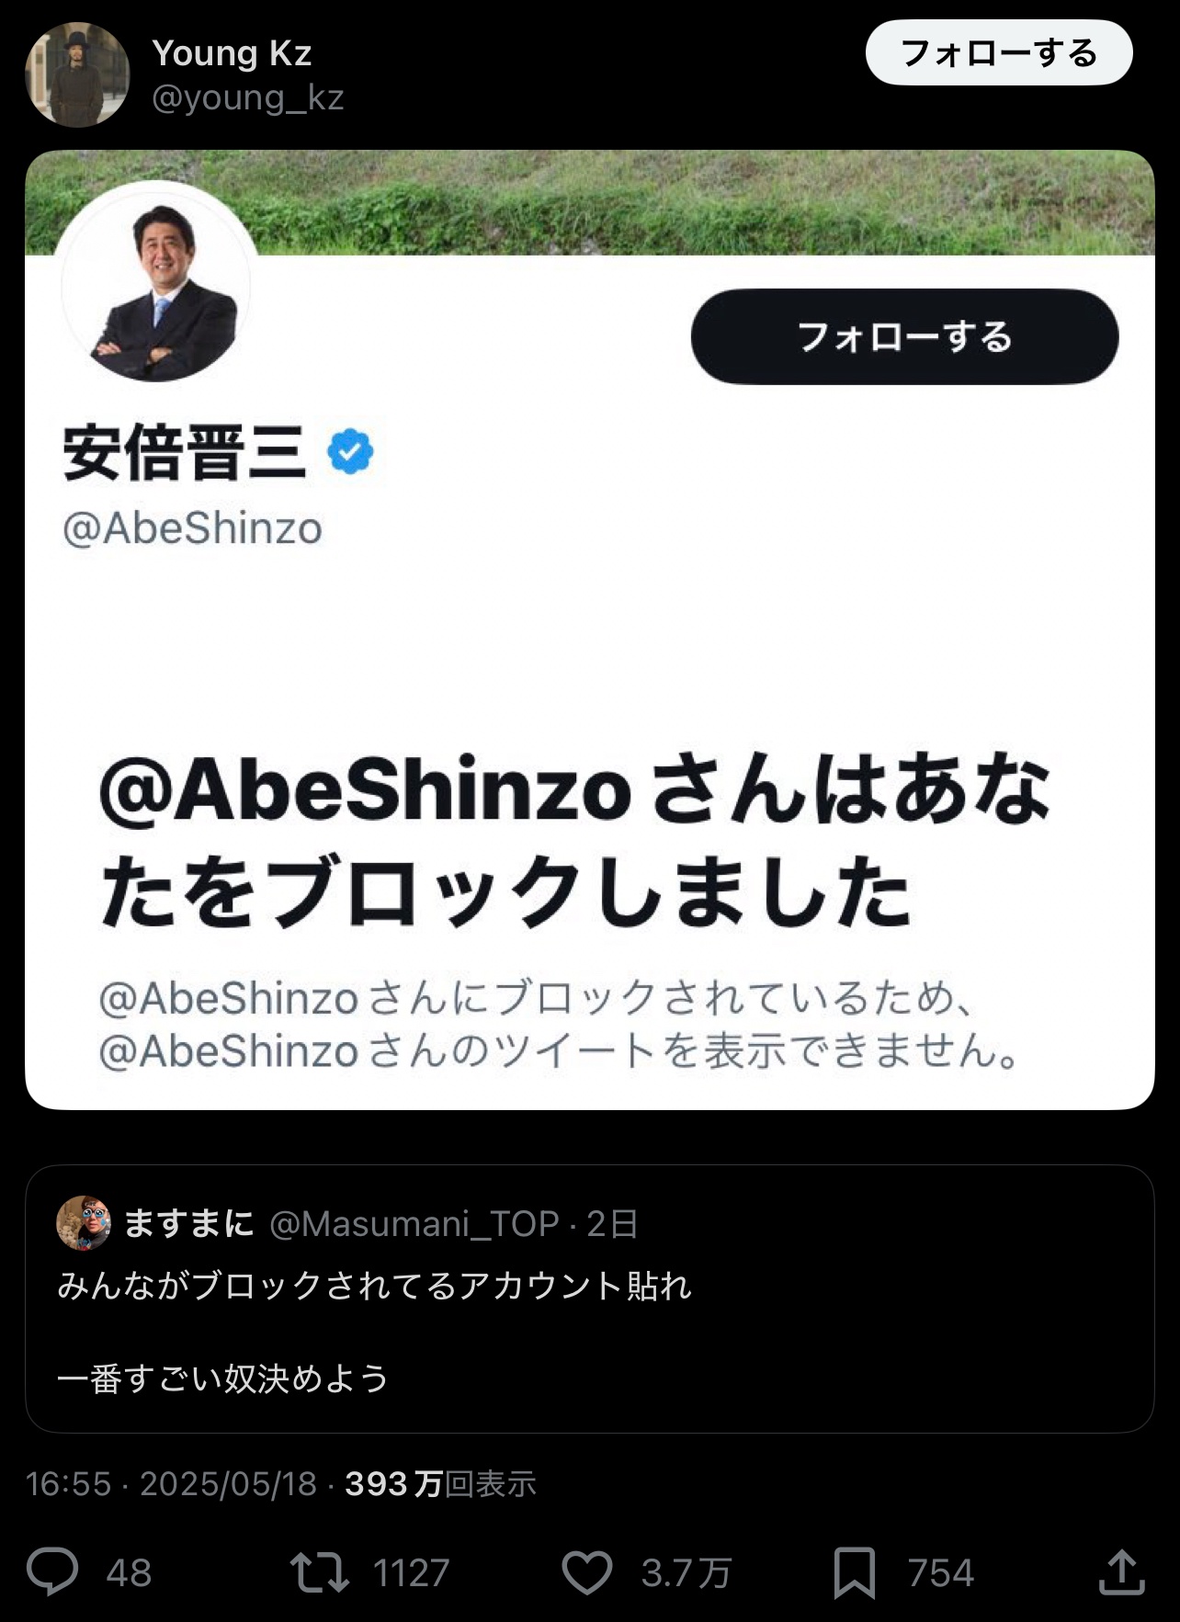The image size is (1180, 1622).
Task: Click the 16:55 · 2025/05/18 timestamp
Action: pyautogui.click(x=171, y=1483)
